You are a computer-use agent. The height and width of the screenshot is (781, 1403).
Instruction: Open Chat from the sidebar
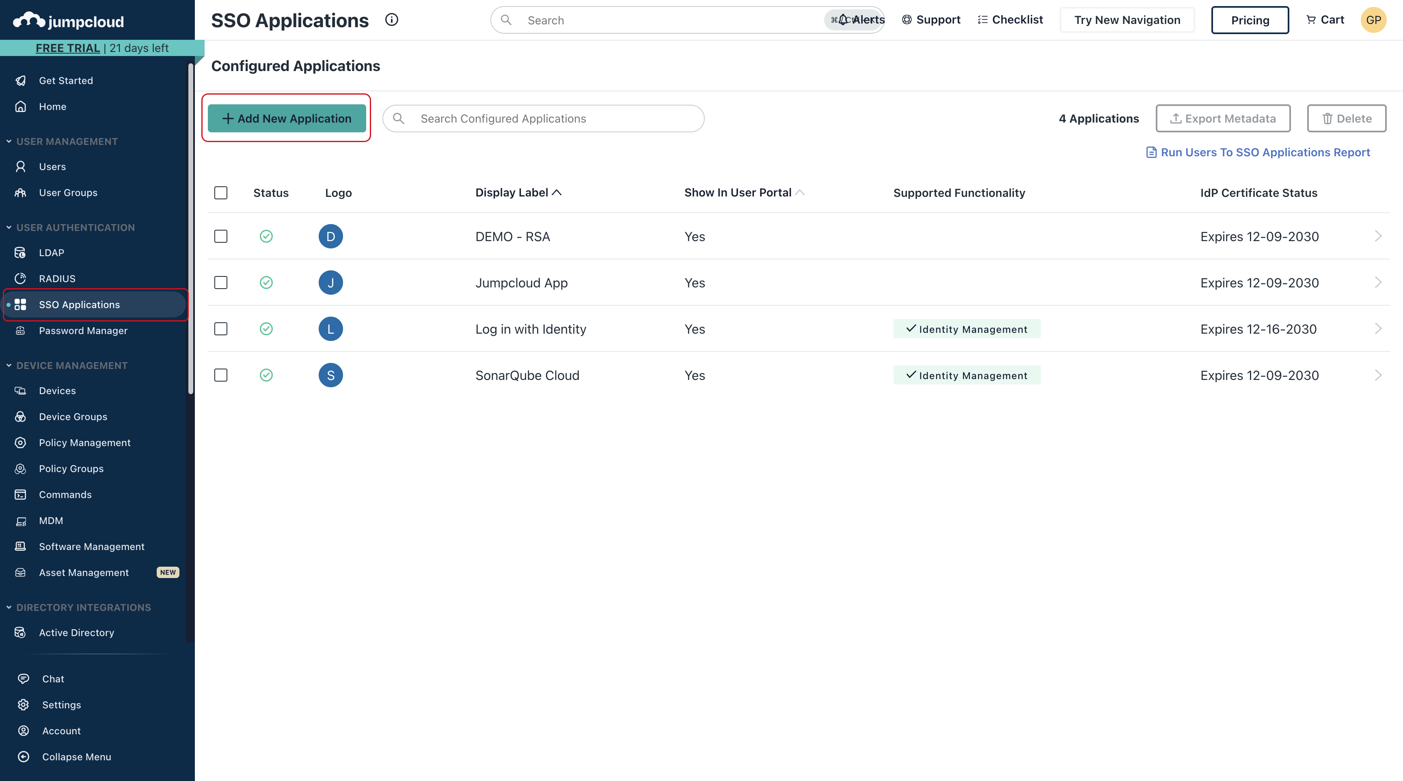click(53, 679)
